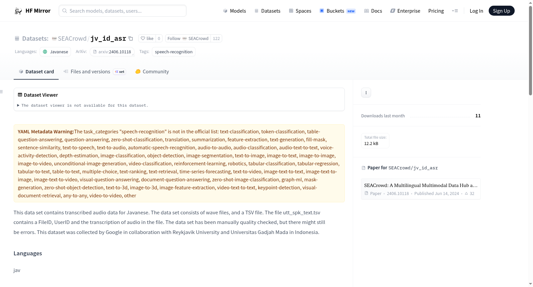Click the Datasets stack icon near title
Image resolution: width=533 pixels, height=287 pixels.
17,39
